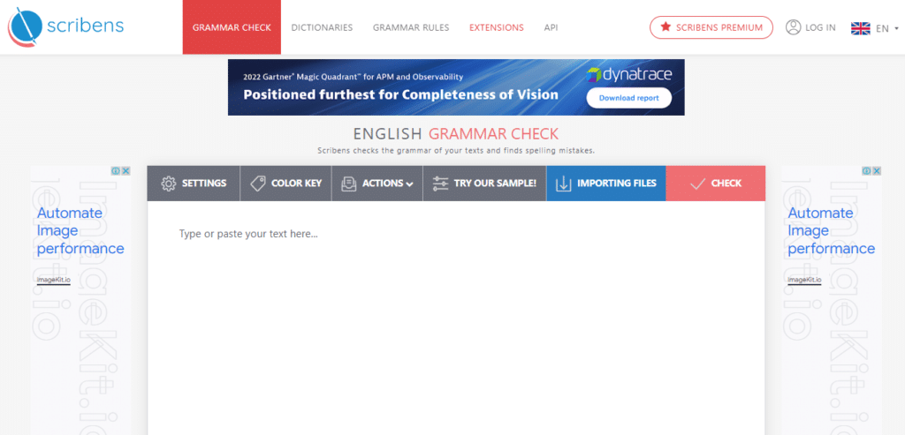Click the import download arrow icon
Screen dimensions: 905x435
(x=563, y=184)
